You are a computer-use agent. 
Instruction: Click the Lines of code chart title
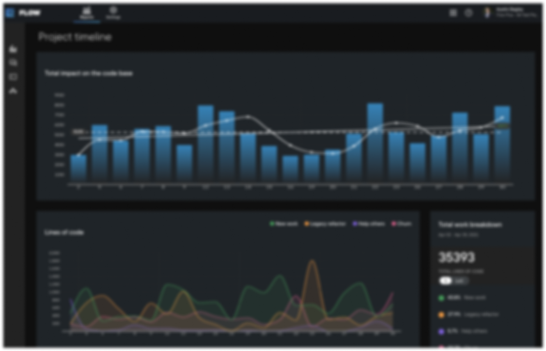tap(64, 232)
